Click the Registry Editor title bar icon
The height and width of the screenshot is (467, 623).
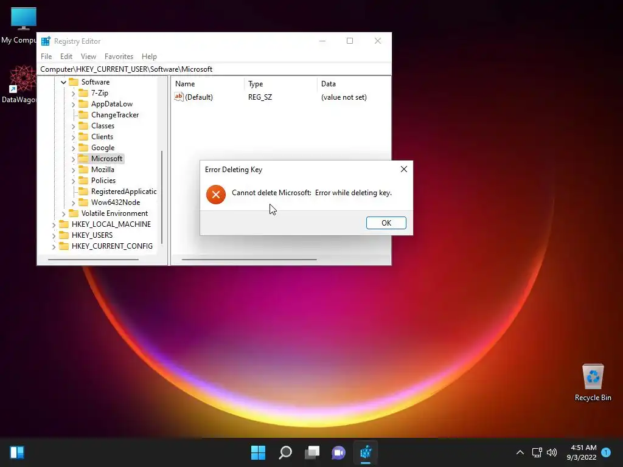pyautogui.click(x=46, y=41)
